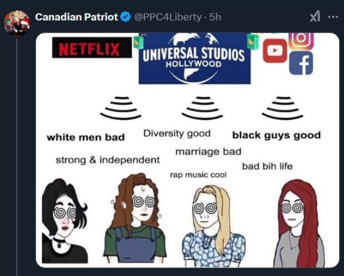
Task: Click the red-haired cartoon woman
Action: [299, 223]
